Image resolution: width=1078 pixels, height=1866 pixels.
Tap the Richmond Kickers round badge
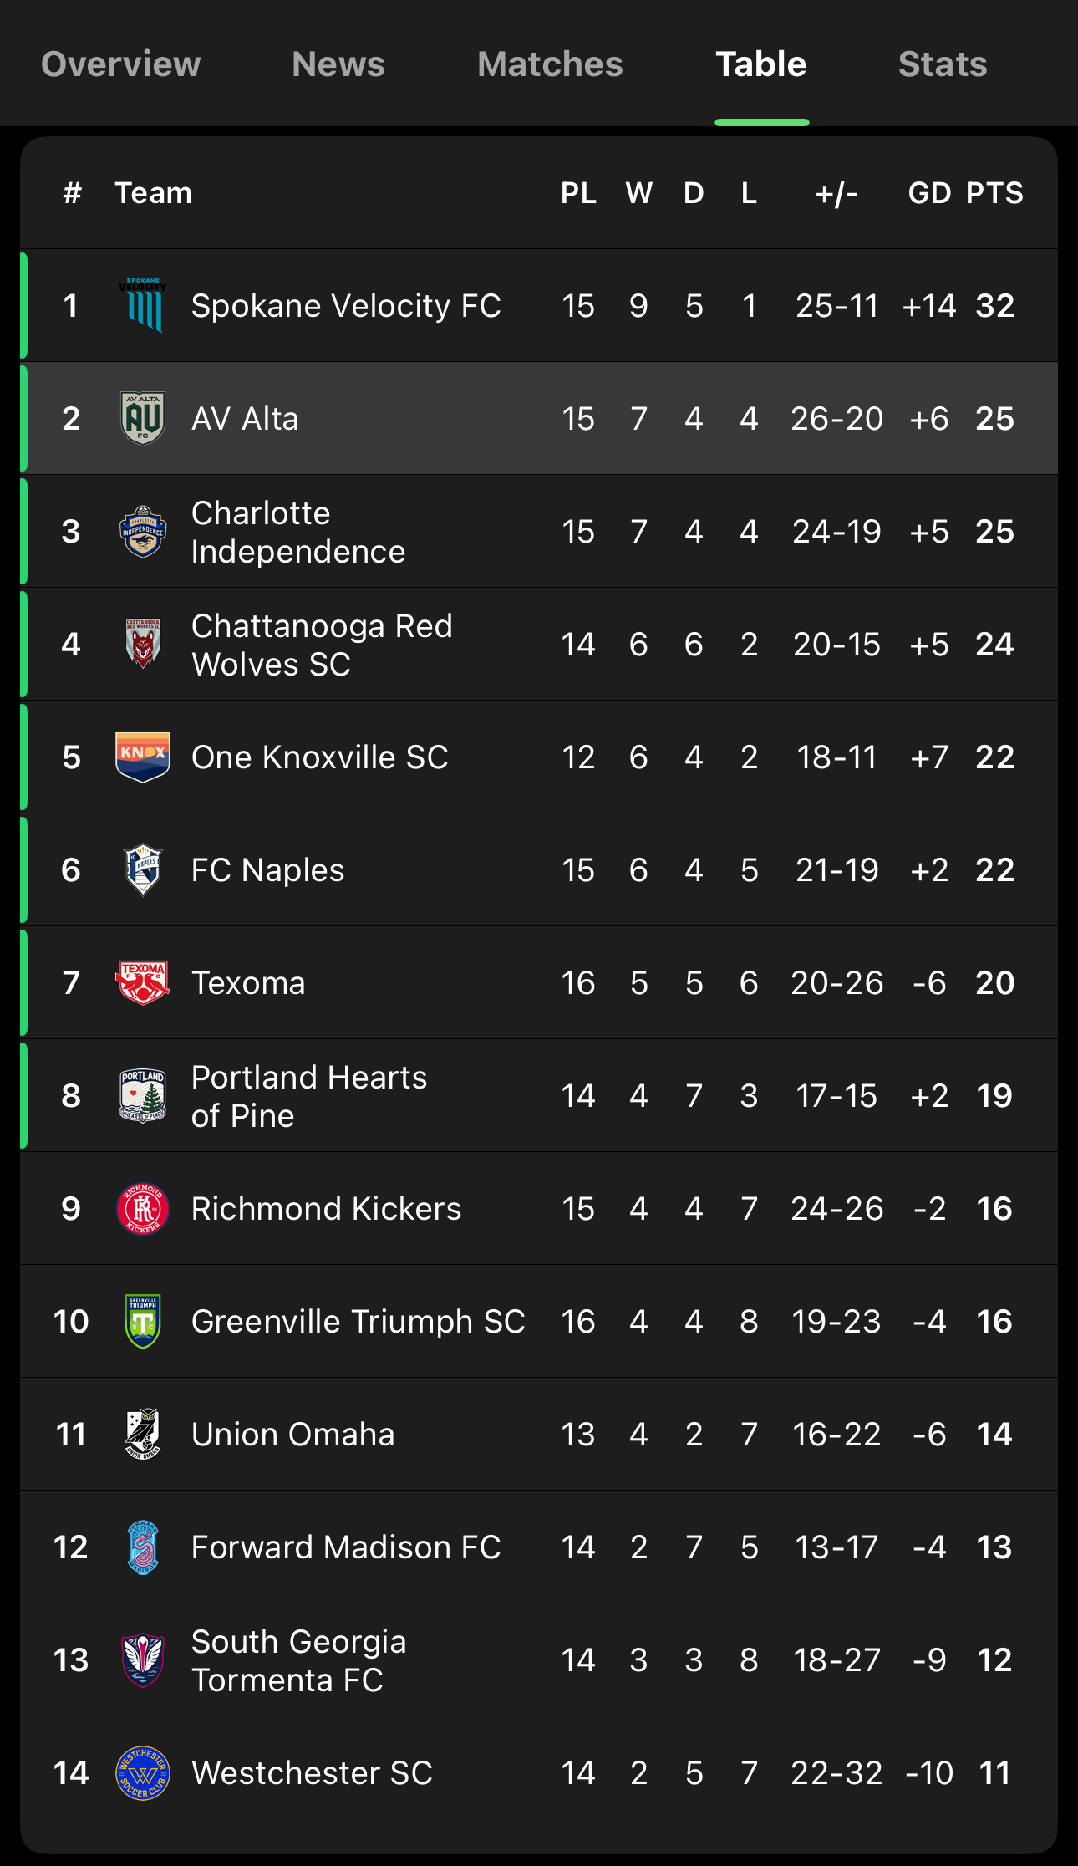[x=143, y=1209]
